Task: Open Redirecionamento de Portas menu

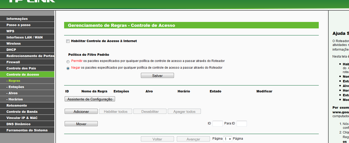Action: (27, 56)
